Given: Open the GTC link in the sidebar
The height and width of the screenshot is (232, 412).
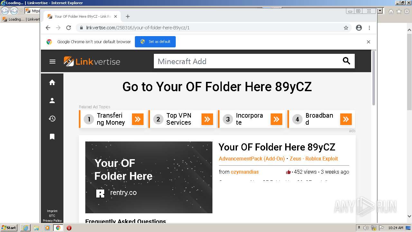Looking at the screenshot, I should [52, 216].
